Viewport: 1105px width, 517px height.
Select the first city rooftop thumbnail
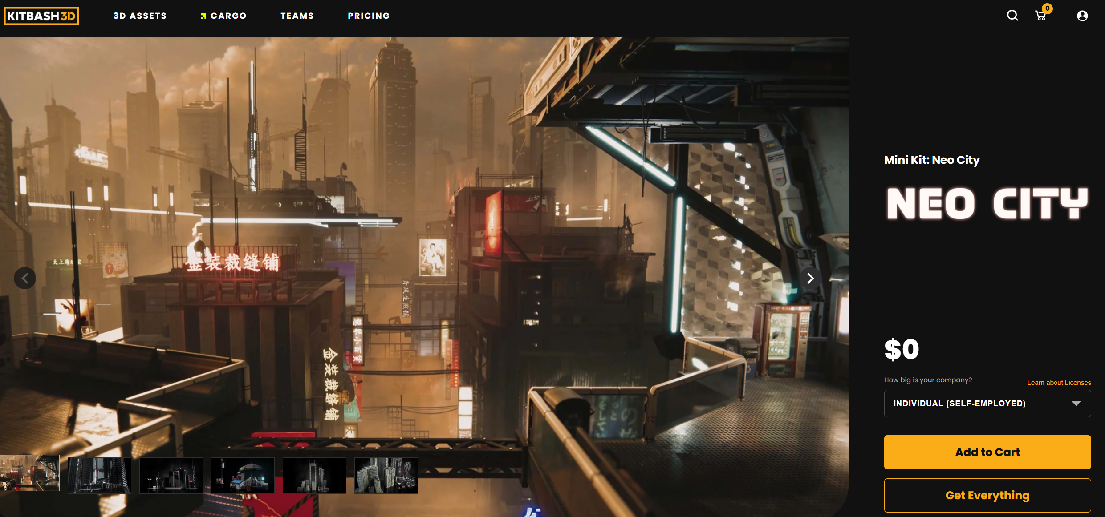[29, 473]
